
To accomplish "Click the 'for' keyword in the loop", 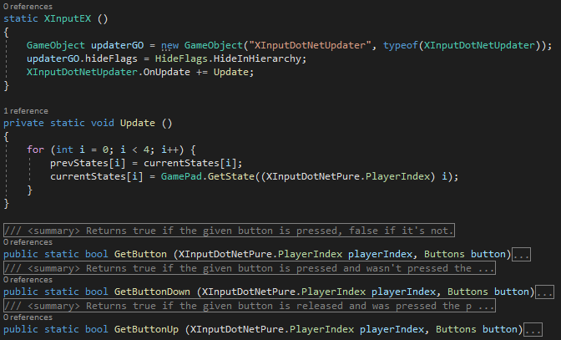I will click(x=35, y=149).
